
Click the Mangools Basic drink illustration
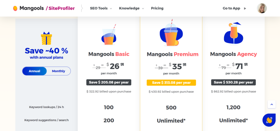109,35
